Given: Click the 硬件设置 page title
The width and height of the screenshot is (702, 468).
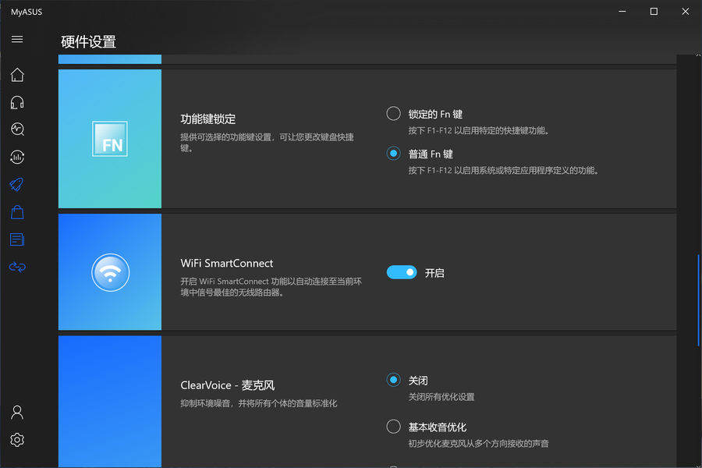Looking at the screenshot, I should (88, 43).
